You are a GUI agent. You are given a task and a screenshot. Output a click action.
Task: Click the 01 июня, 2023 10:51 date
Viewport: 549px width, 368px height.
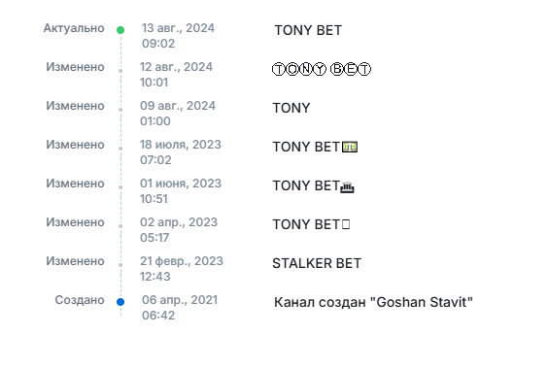pyautogui.click(x=181, y=191)
